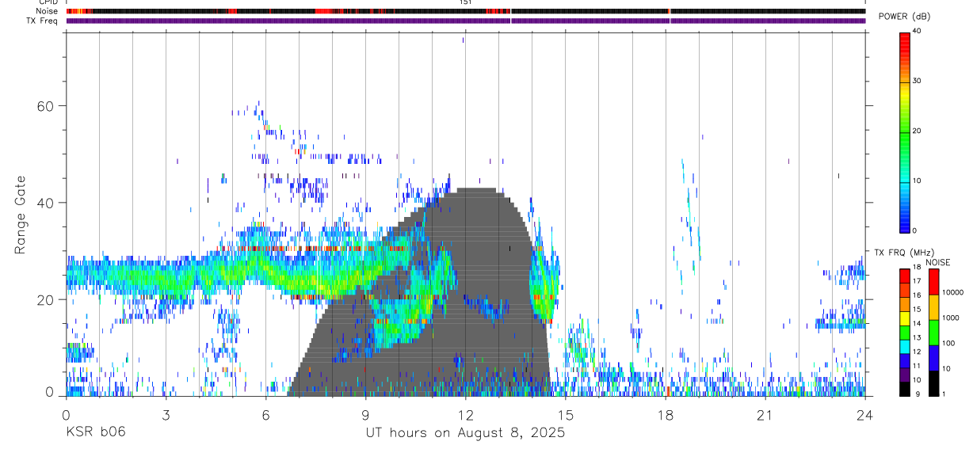Select red top swatch in NOISE legend
The height and width of the screenshot is (449, 973).
933,282
